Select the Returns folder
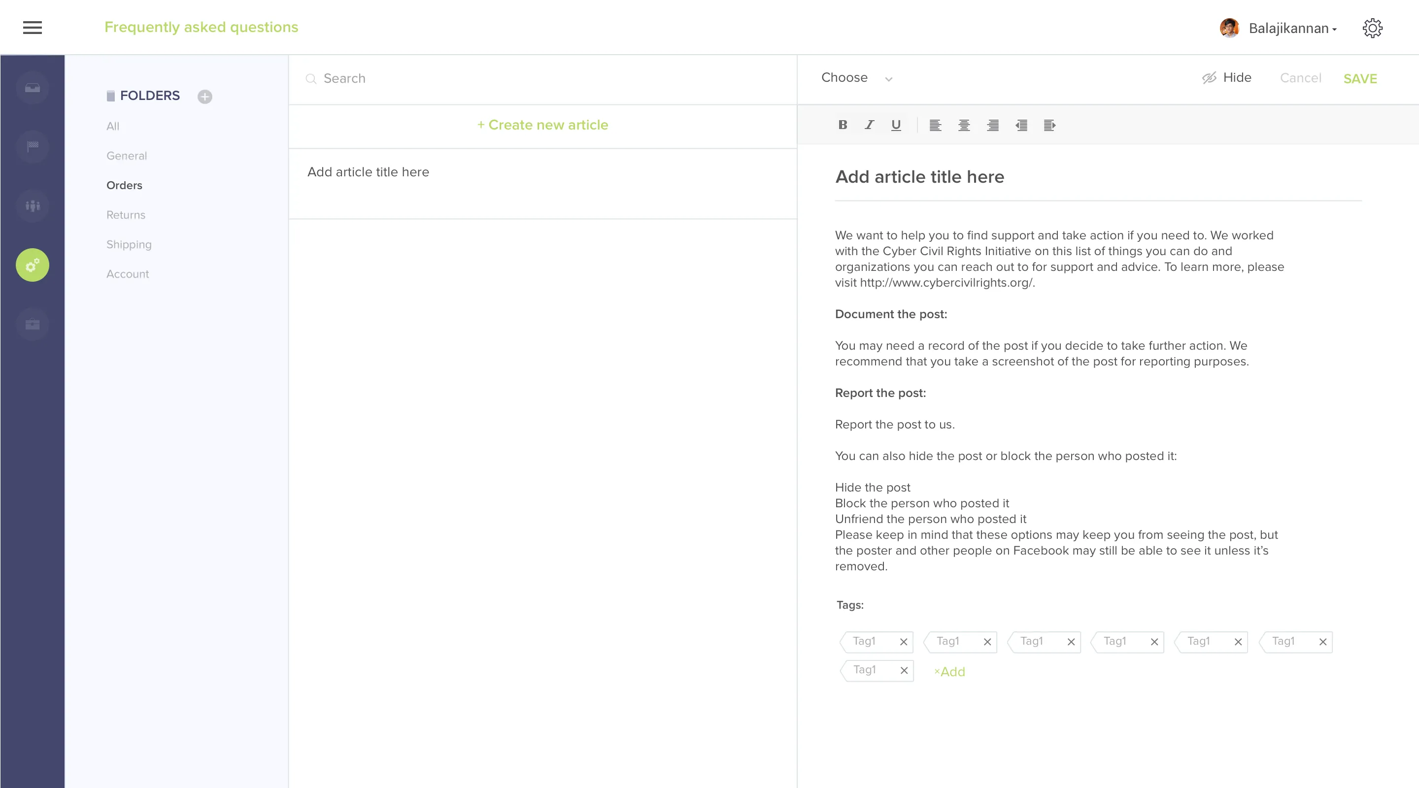 [x=126, y=215]
